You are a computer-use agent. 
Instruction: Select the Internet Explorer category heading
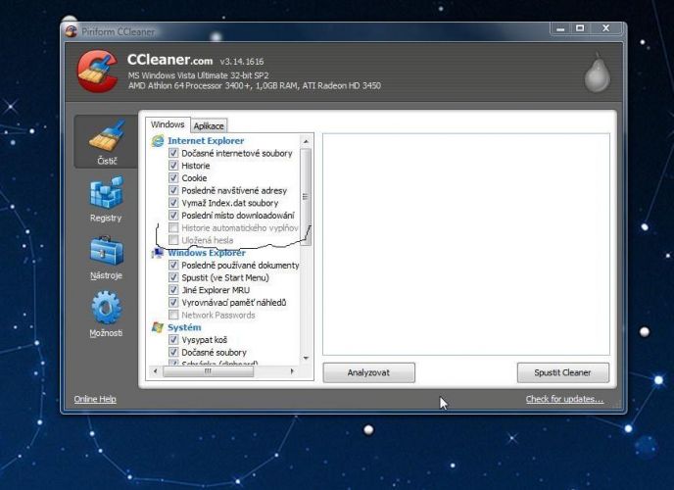pyautogui.click(x=206, y=140)
